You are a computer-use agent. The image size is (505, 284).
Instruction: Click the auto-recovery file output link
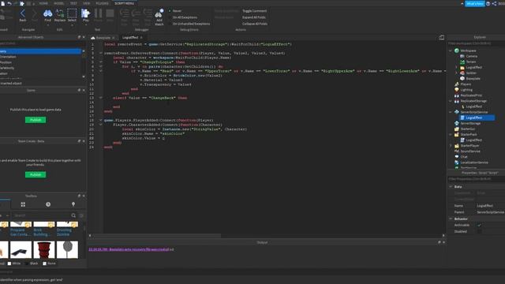pos(129,249)
